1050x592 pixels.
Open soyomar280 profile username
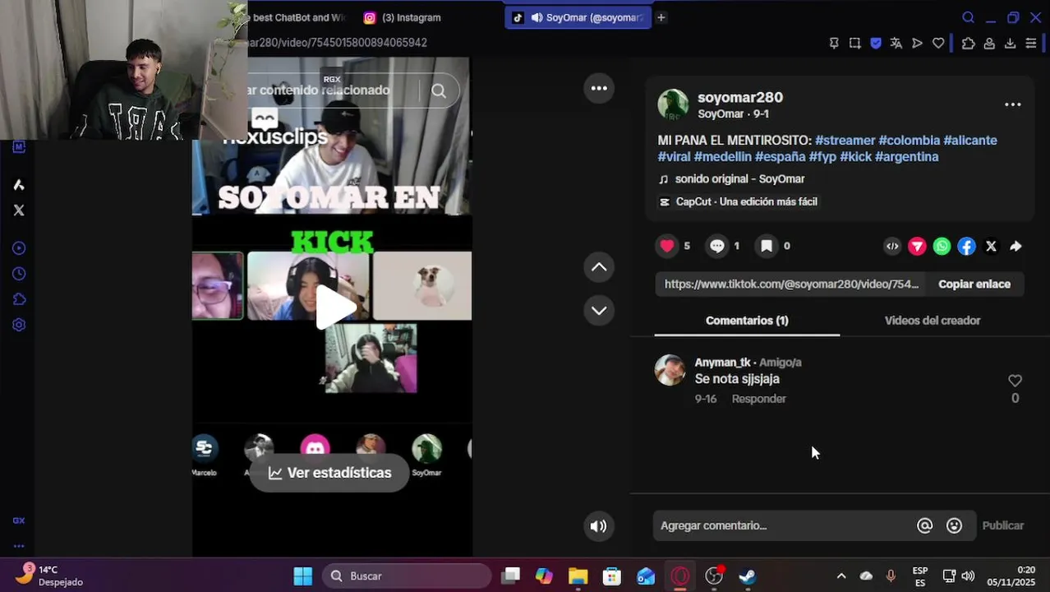[x=740, y=98]
